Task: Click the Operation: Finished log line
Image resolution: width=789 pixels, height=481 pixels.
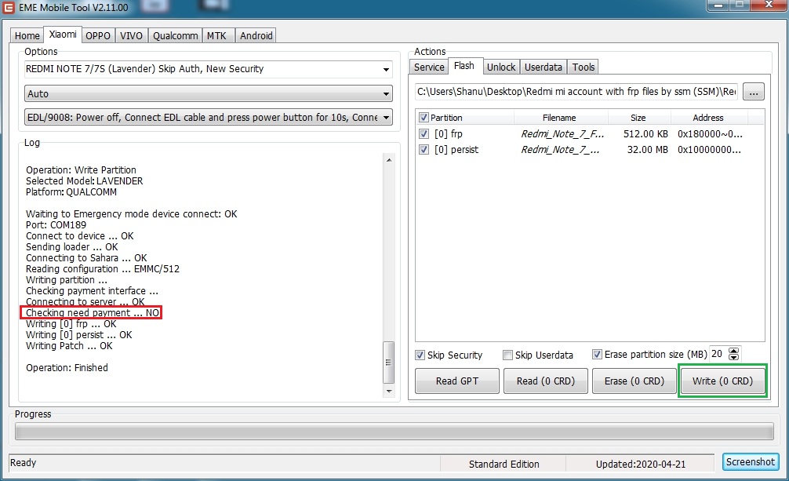Action: tap(67, 368)
